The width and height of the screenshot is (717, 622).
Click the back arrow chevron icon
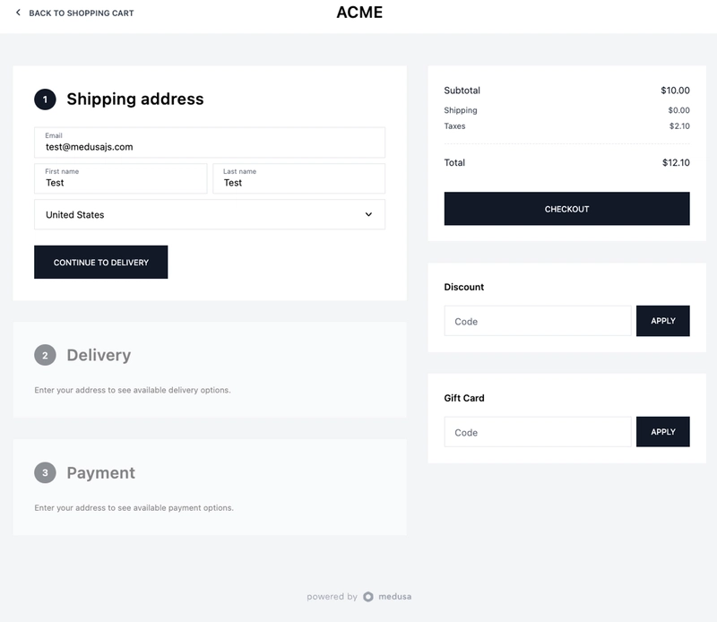(18, 13)
